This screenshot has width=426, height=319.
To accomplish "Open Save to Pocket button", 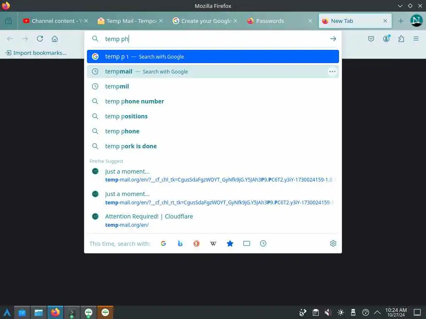I will pos(371,39).
